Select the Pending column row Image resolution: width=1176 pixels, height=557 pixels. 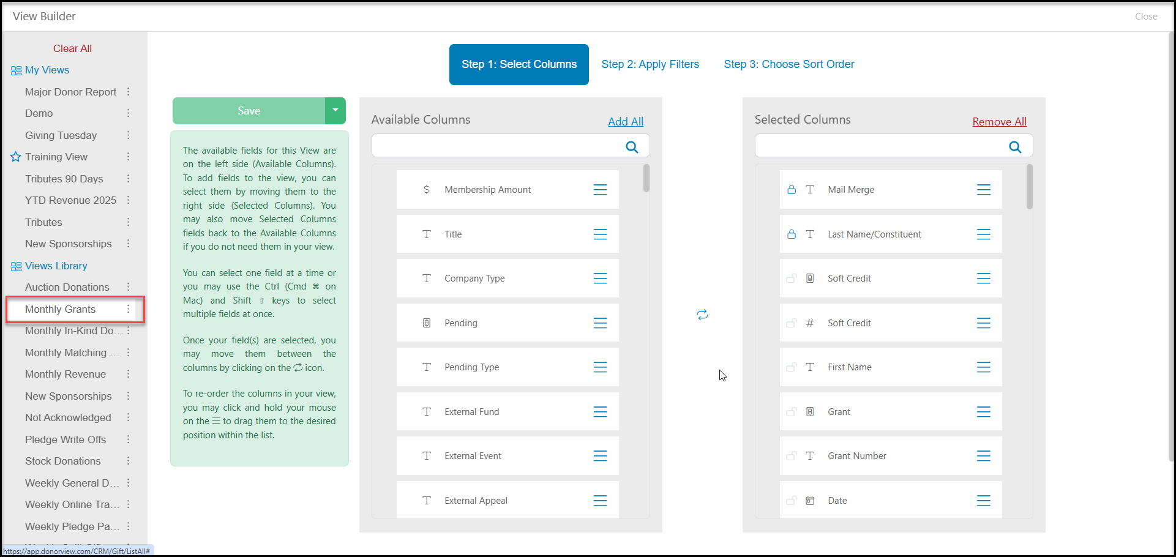[x=507, y=323]
